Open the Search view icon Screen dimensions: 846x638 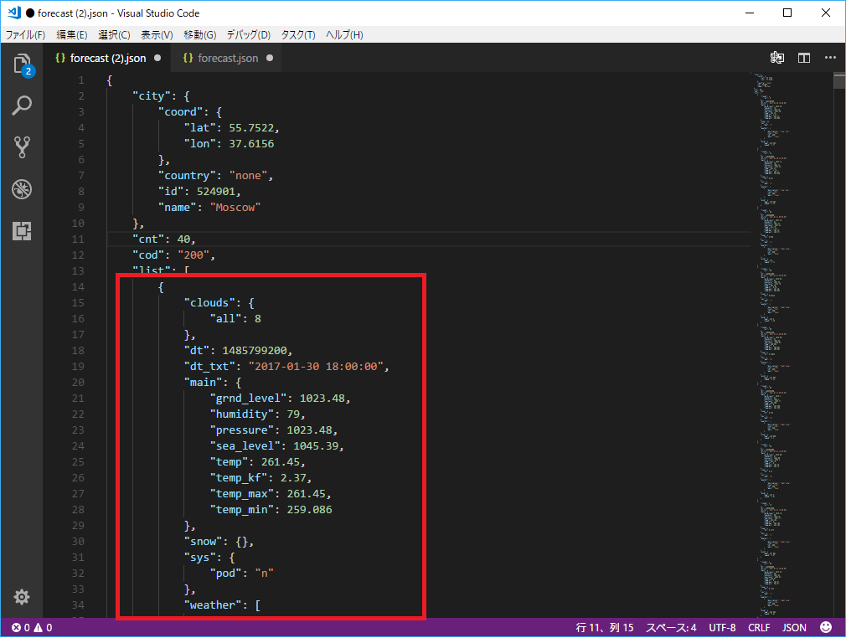tap(22, 105)
